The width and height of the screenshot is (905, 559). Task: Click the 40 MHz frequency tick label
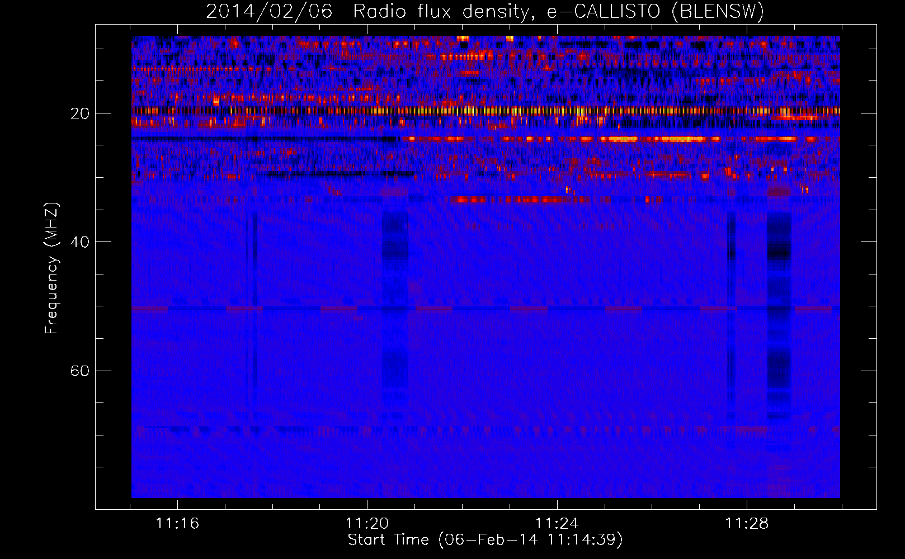tap(79, 242)
